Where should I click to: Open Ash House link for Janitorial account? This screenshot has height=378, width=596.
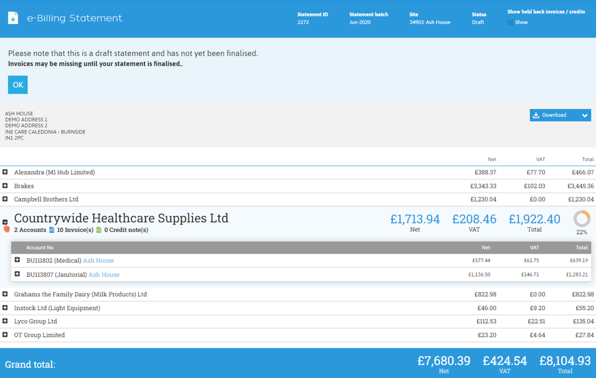[x=104, y=275]
